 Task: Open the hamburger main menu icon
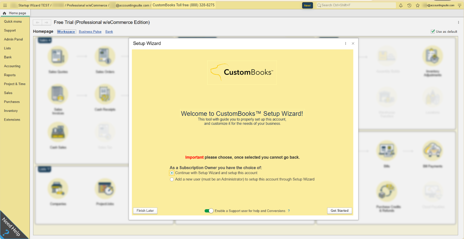[5, 5]
